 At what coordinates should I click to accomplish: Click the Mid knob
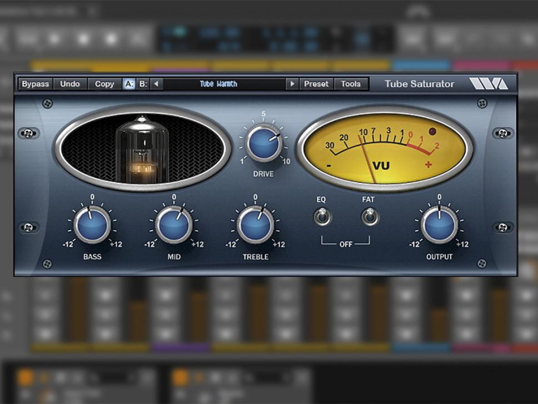[x=173, y=225]
